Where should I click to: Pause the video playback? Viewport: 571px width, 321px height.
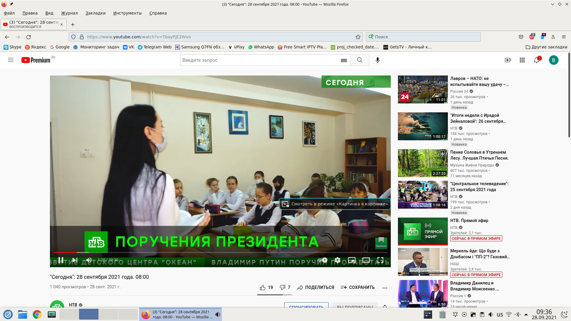pos(61,260)
